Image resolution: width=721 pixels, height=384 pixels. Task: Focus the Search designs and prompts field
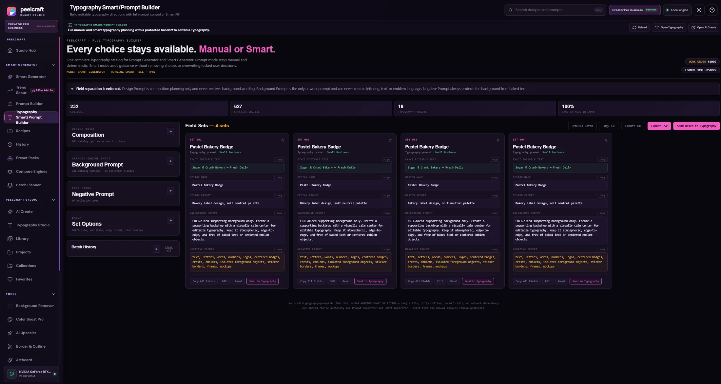tap(555, 10)
